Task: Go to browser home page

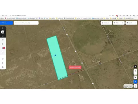Action: [x=6, y=16]
